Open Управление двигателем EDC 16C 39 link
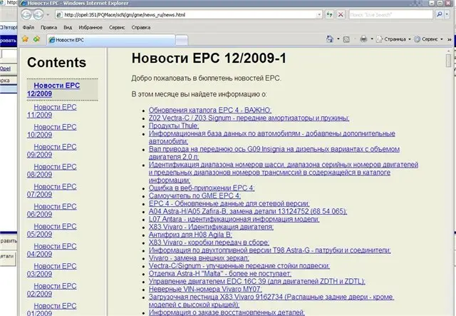Image resolution: width=456 pixels, height=316 pixels. click(256, 281)
